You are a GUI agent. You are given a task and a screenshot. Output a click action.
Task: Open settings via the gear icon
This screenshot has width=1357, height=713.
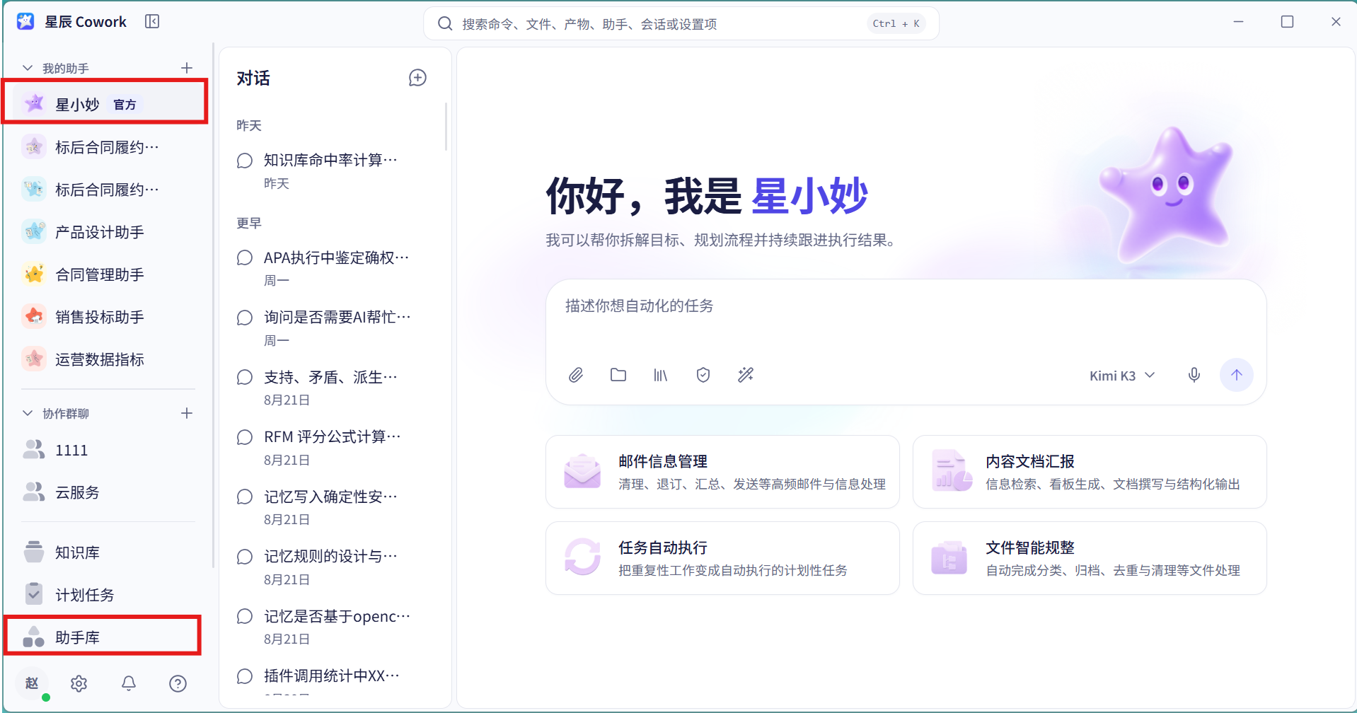[79, 683]
